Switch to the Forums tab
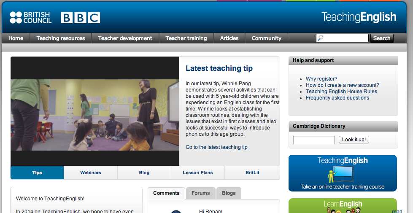Image resolution: width=413 pixels, height=213 pixels. pyautogui.click(x=200, y=193)
